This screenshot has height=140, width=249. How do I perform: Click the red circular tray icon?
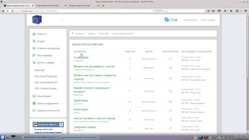click(x=206, y=137)
